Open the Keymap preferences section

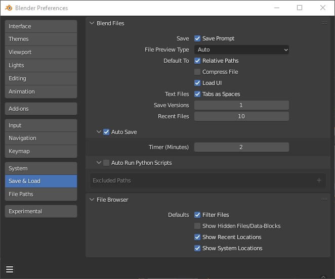click(x=41, y=151)
